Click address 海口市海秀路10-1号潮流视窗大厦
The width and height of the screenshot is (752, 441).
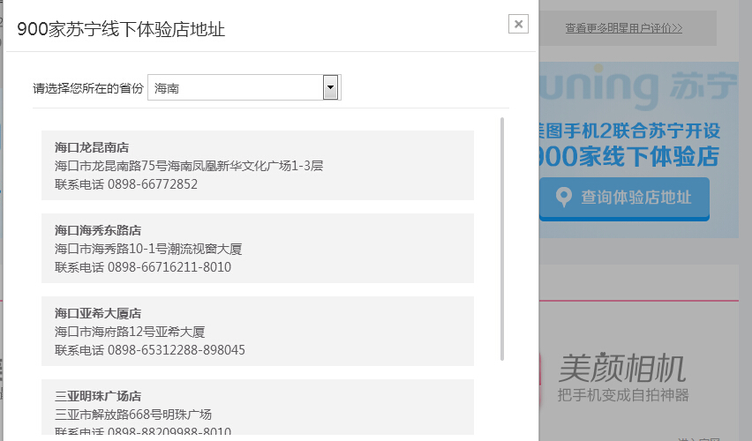[148, 249]
